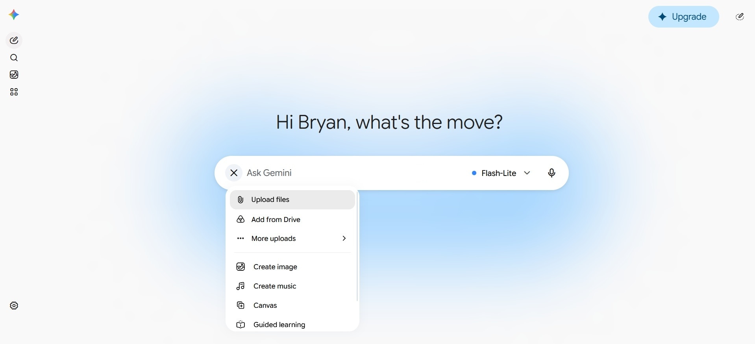Start a new chat from sidebar
The height and width of the screenshot is (344, 755).
pos(14,40)
